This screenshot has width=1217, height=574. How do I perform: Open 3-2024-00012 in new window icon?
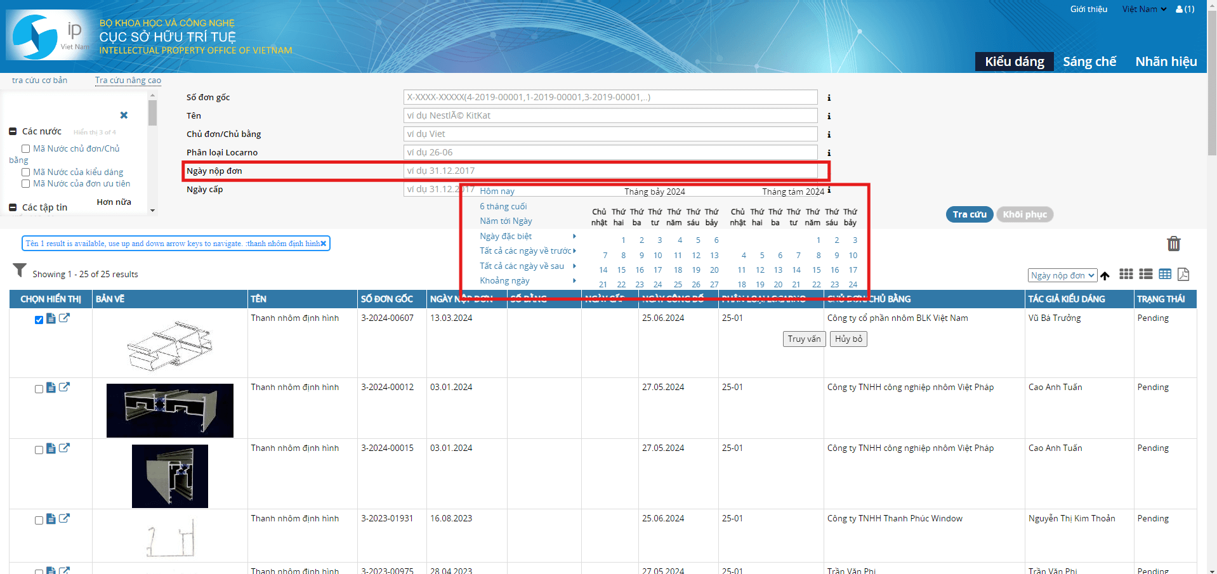coord(64,387)
